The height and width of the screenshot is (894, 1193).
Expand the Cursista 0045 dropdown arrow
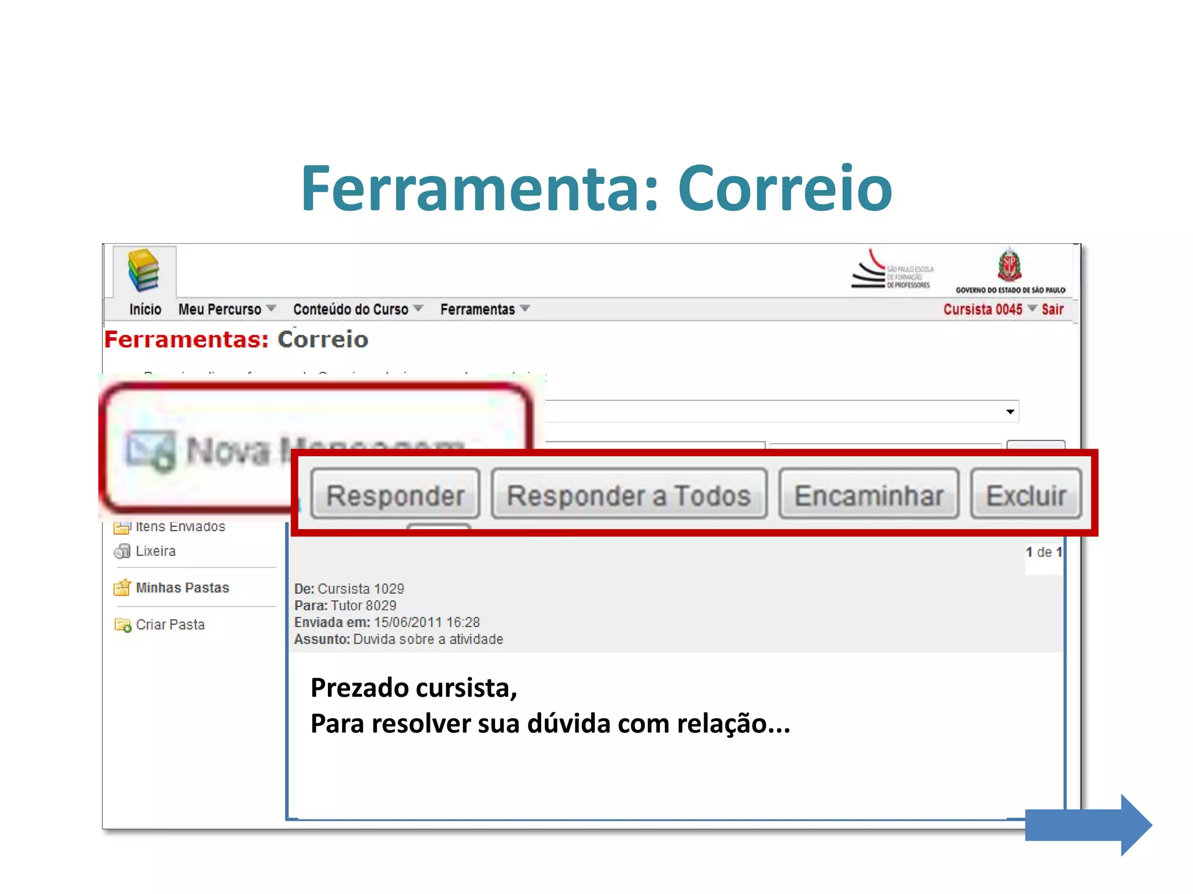[1032, 308]
